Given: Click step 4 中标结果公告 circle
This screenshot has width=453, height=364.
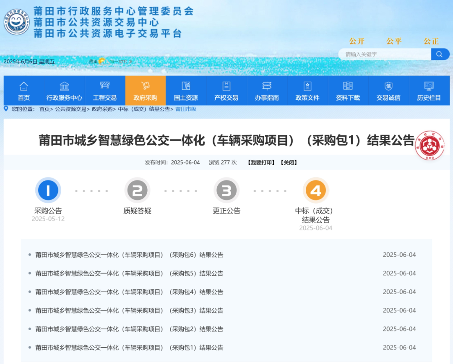Looking at the screenshot, I should (x=315, y=191).
